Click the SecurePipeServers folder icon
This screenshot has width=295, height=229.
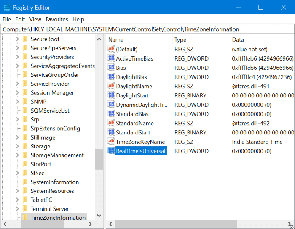[25, 48]
